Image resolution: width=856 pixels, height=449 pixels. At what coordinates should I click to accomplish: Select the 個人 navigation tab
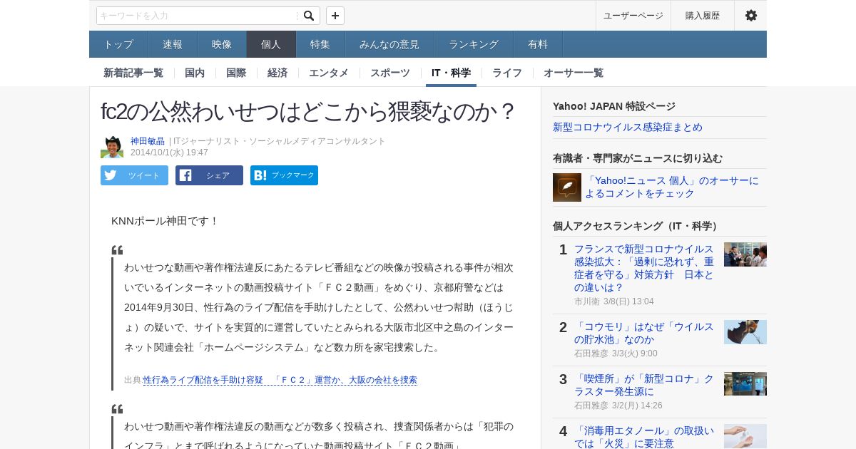(x=271, y=44)
